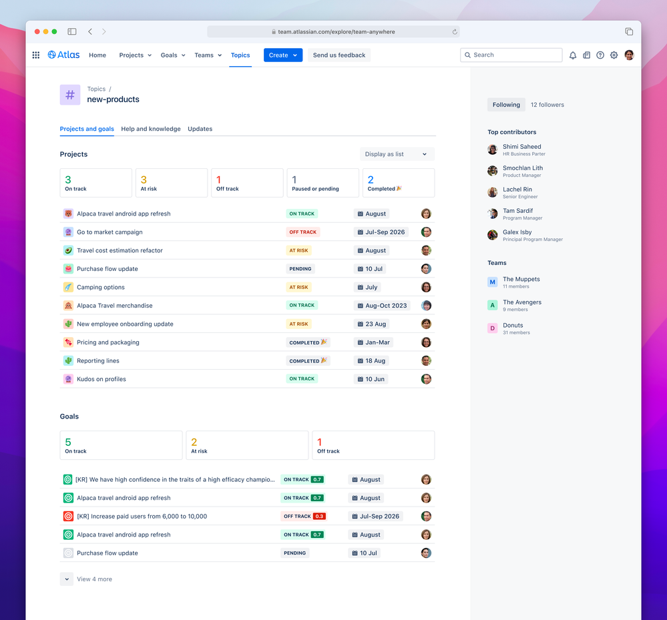
Task: Open Tam Sardif's profile
Action: tap(517, 211)
